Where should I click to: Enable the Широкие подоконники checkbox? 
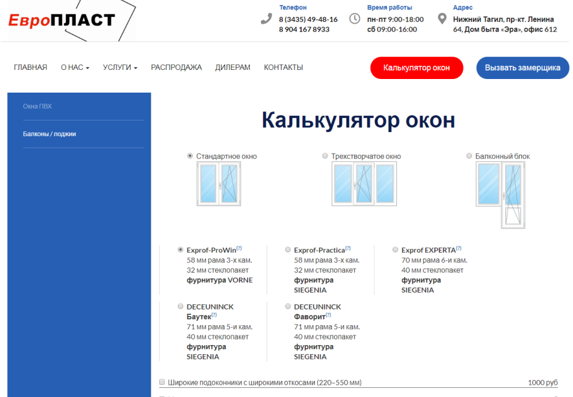[163, 382]
